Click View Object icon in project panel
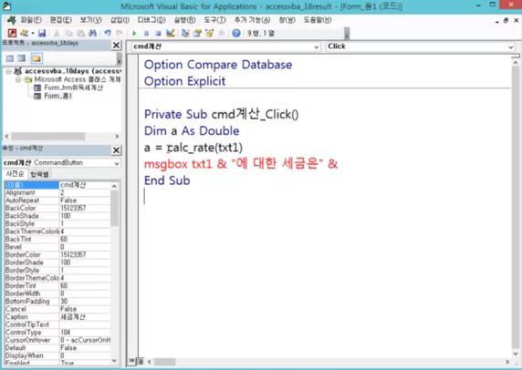 tap(22, 58)
